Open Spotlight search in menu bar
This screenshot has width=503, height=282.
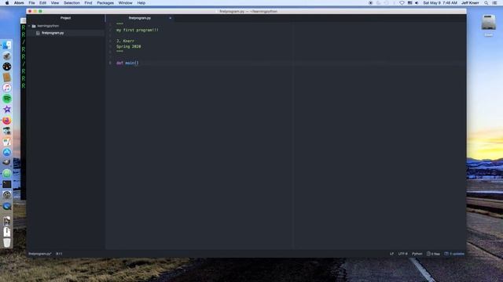pyautogui.click(x=486, y=3)
